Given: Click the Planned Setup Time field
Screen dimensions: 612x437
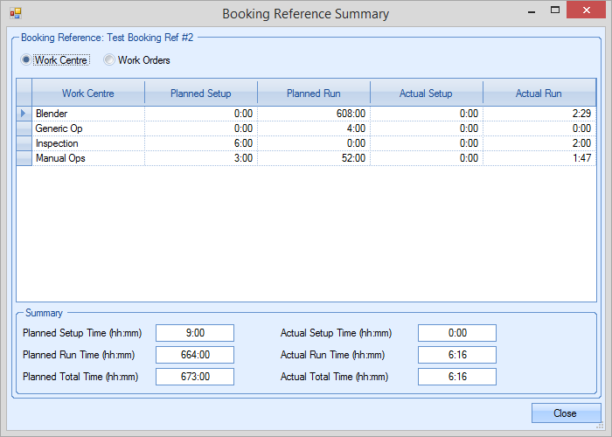Looking at the screenshot, I should [195, 333].
